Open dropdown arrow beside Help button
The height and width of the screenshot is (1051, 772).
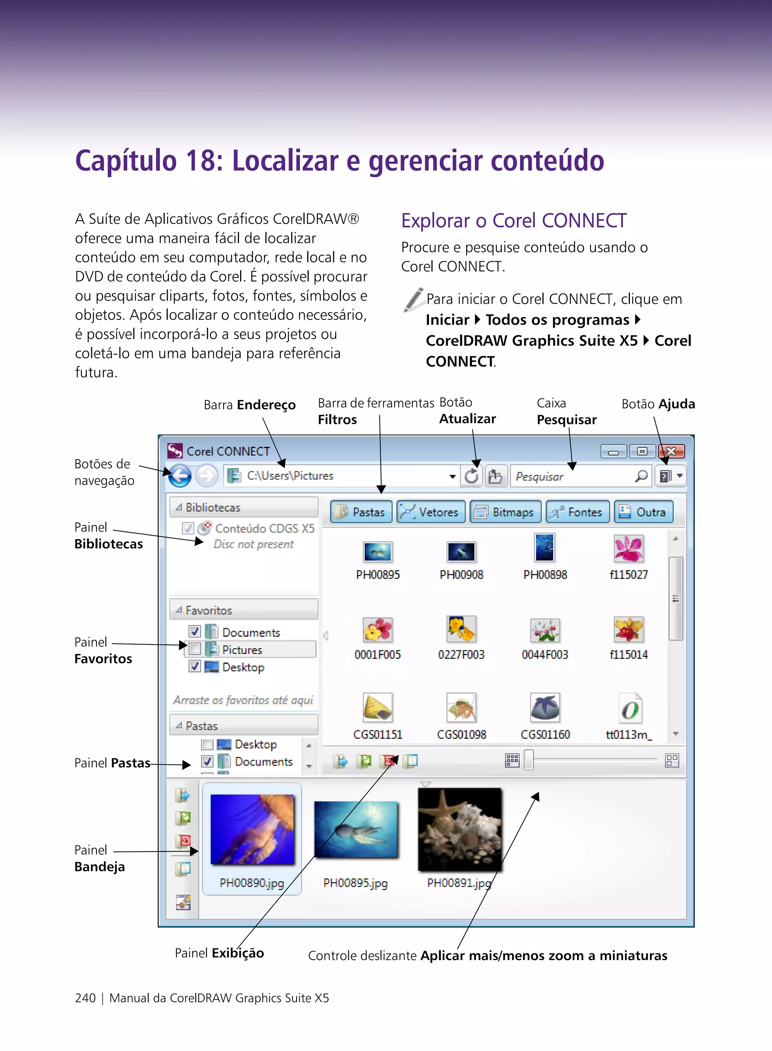[x=680, y=476]
